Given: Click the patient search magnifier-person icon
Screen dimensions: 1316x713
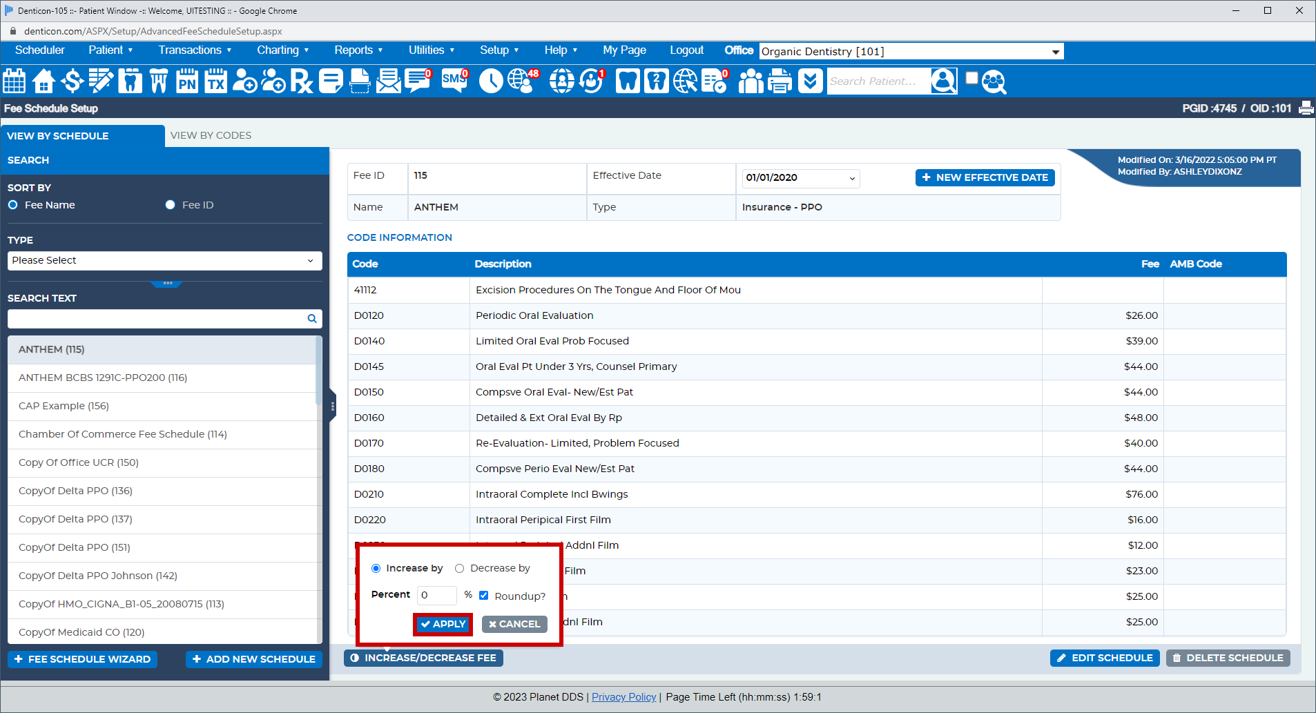Looking at the screenshot, I should 944,81.
